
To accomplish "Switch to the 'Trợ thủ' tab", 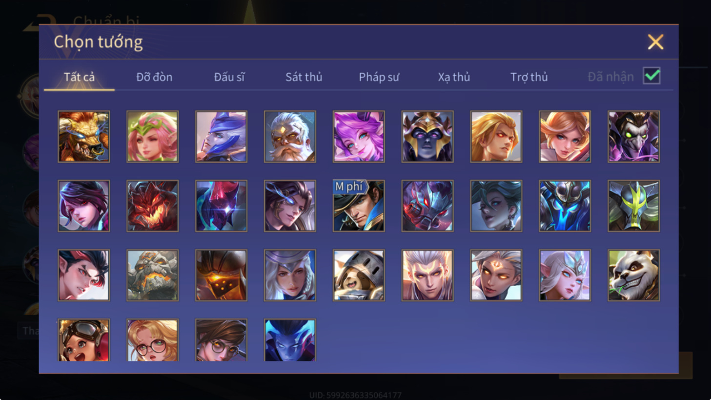I will click(529, 77).
